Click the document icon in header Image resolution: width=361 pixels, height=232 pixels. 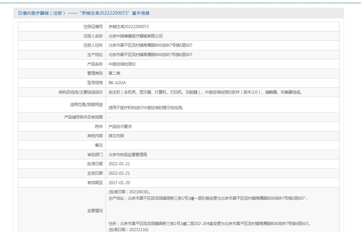(x=20, y=13)
